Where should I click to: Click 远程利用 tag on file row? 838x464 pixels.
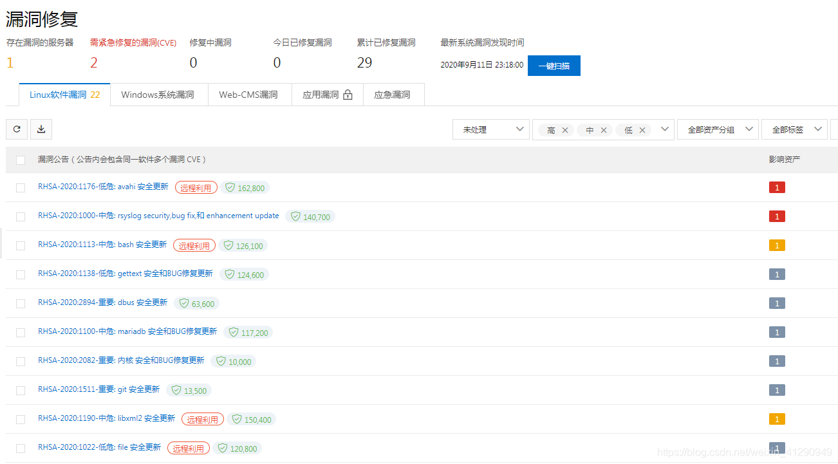point(189,449)
